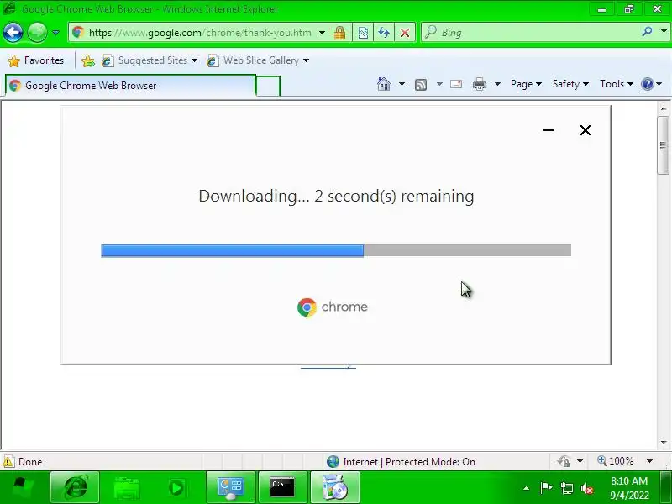Switch to Command Prompt taskbar icon
The height and width of the screenshot is (504, 672).
pyautogui.click(x=282, y=487)
